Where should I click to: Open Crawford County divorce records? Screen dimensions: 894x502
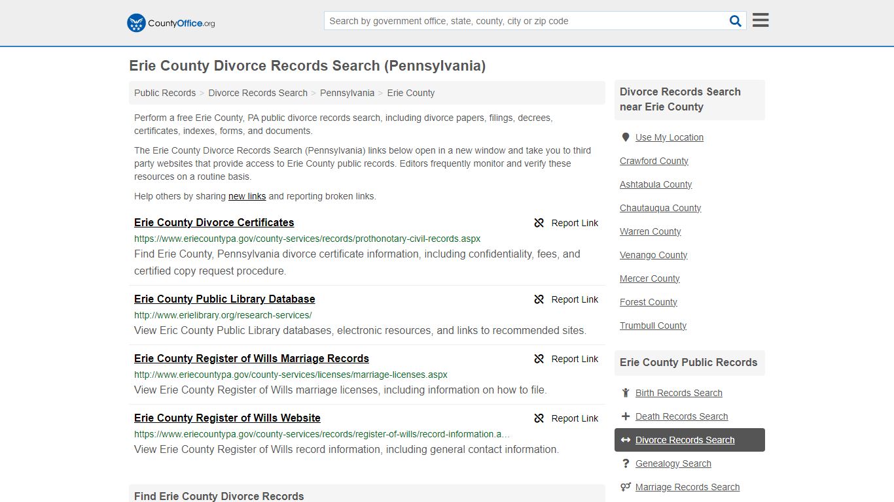[x=654, y=161]
